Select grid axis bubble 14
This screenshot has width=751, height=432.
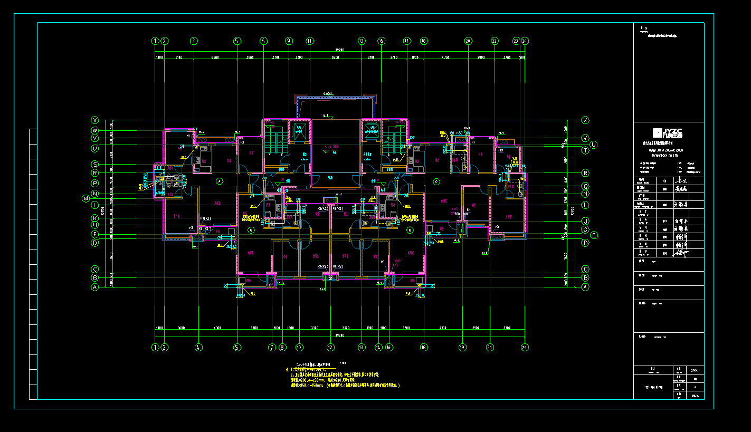[378, 347]
